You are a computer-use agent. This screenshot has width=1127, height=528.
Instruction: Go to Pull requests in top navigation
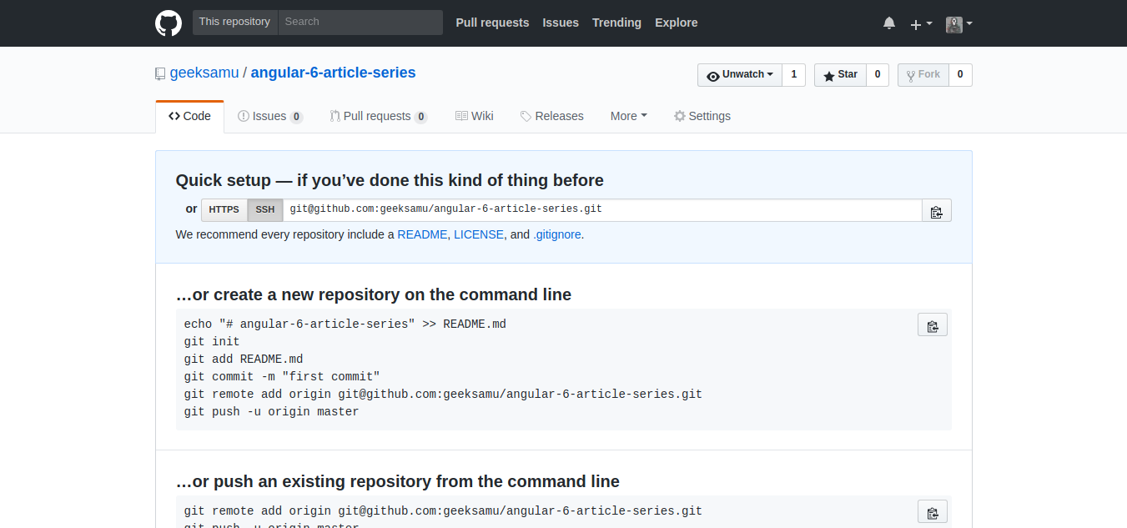coord(492,23)
